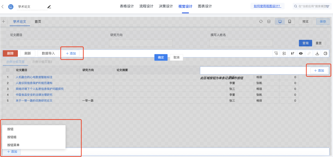Click the back arrow at top left
Viewport: 333px width, 157px height.
[x=2, y=6]
